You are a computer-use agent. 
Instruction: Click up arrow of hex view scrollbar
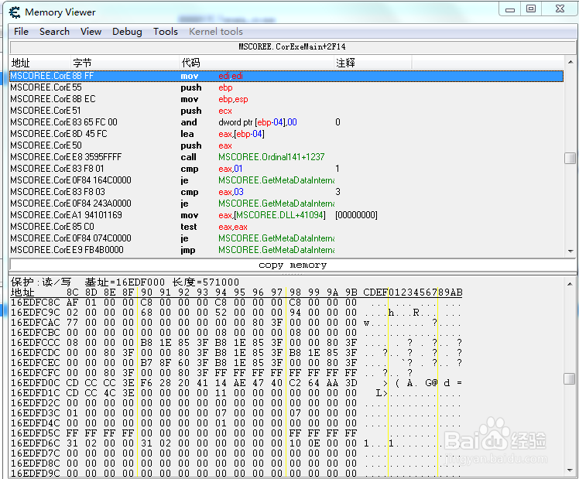click(x=570, y=284)
